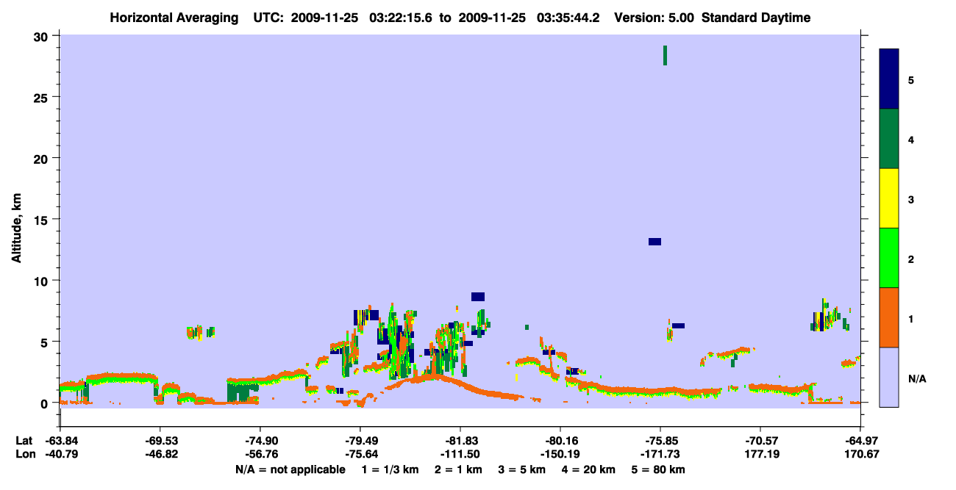
Task: Click the green feature near 28 km altitude
Action: [665, 55]
